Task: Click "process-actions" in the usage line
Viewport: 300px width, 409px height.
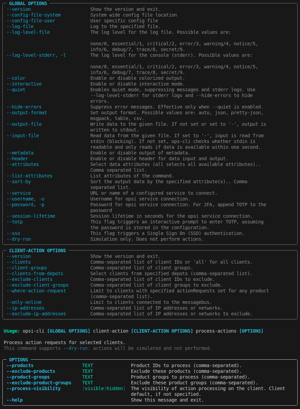Action: point(216,331)
